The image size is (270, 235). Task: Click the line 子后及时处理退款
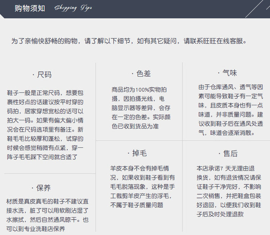(x=220, y=214)
